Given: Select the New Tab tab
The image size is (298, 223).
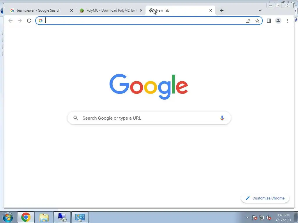Looking at the screenshot, I should pos(180,10).
